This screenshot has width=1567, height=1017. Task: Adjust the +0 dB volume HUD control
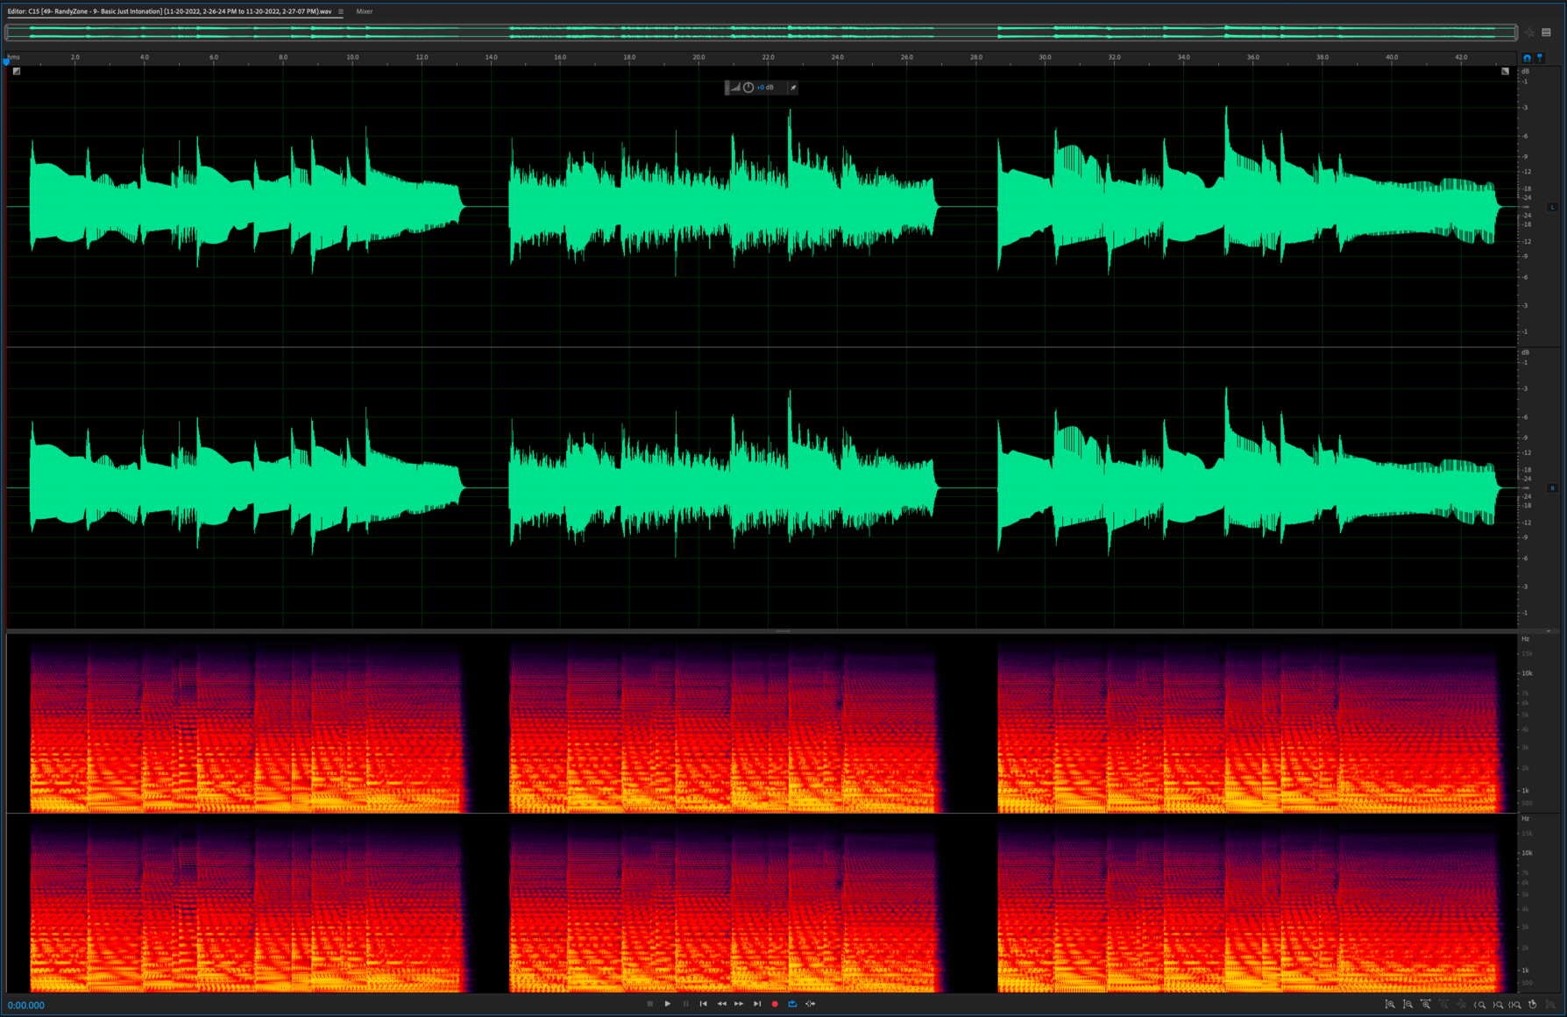[x=763, y=88]
